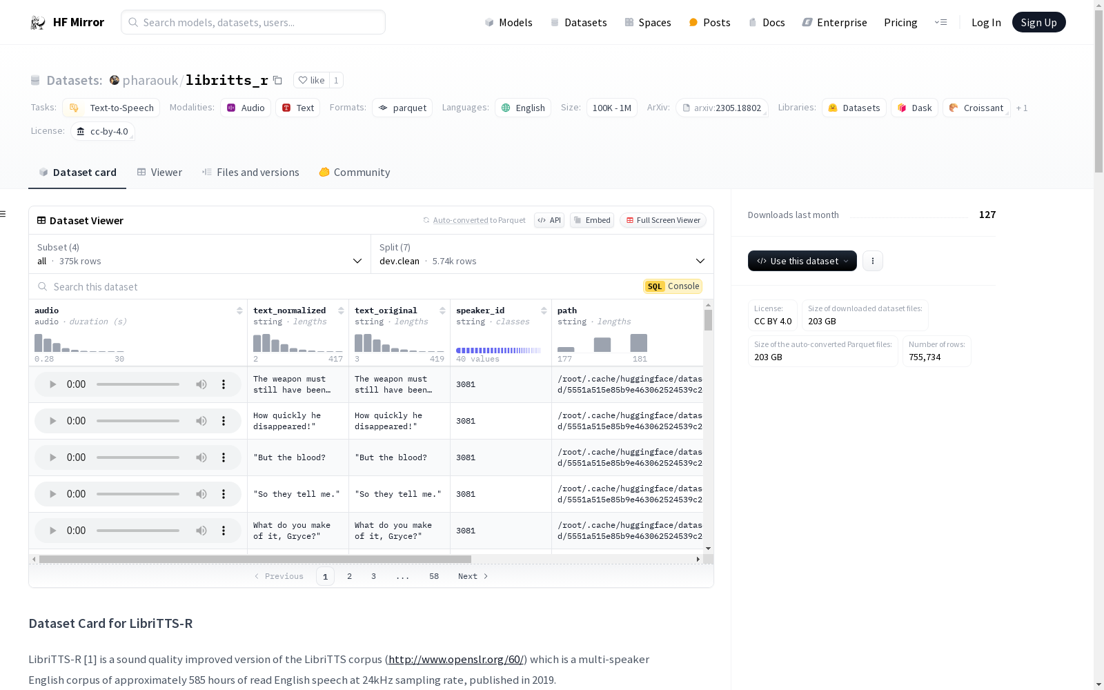The height and width of the screenshot is (690, 1104).
Task: Jump to page 58 of the viewer
Action: [x=434, y=576]
